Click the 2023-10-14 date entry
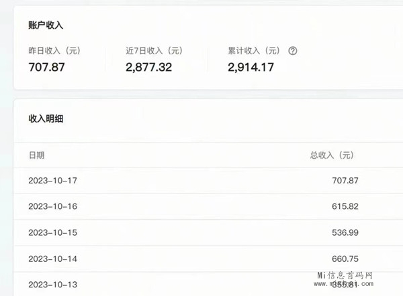The height and width of the screenshot is (296, 403). [x=53, y=258]
